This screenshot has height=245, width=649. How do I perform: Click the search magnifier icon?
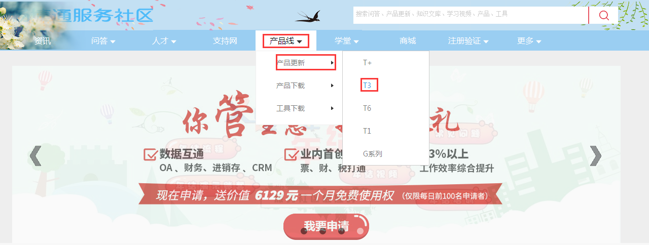[603, 15]
